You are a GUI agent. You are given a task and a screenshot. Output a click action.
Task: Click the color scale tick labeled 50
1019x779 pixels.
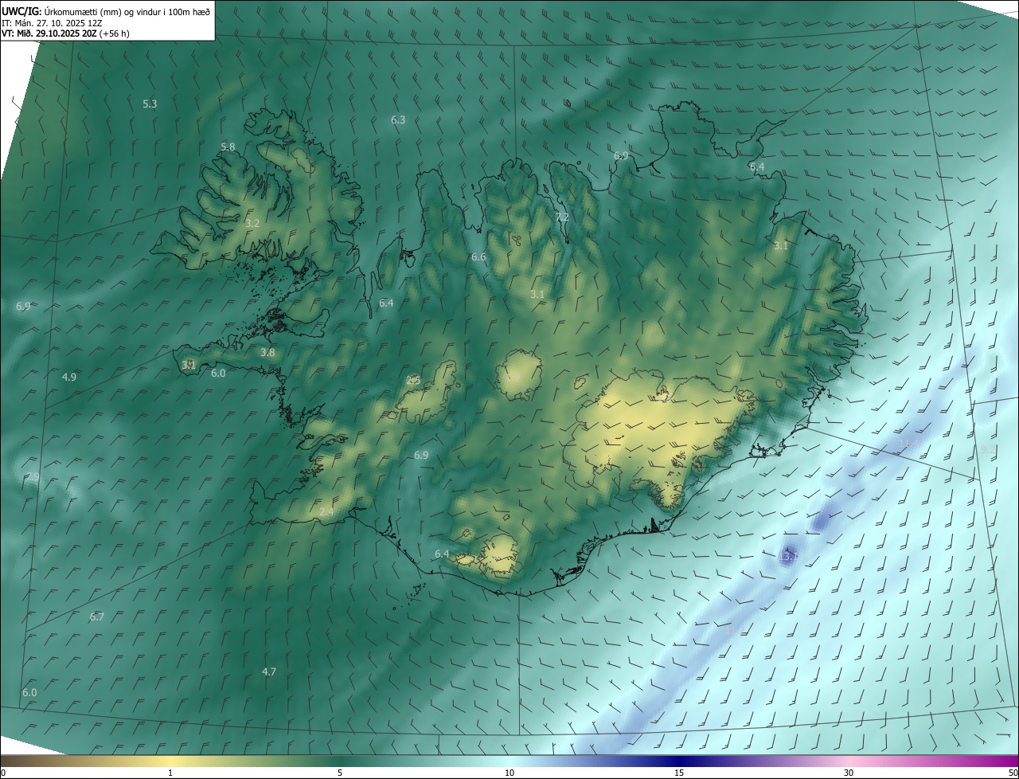[x=1013, y=773]
